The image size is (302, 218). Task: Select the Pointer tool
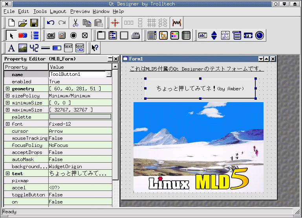11,36
